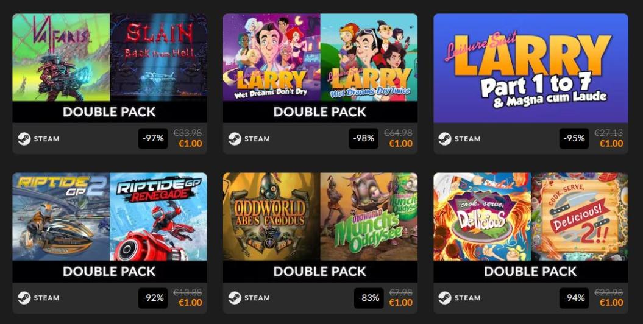
Task: Open Leisure Suit Larry Part 1 to 7 banner
Action: point(531,68)
